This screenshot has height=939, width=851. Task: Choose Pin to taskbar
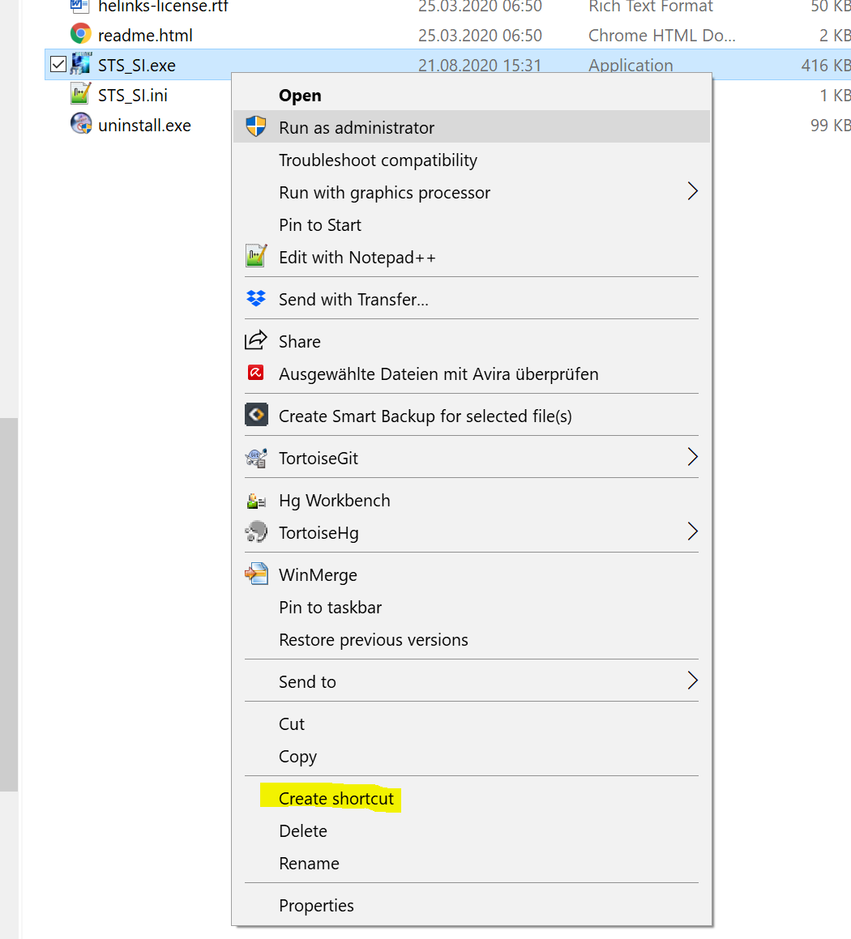click(x=330, y=608)
